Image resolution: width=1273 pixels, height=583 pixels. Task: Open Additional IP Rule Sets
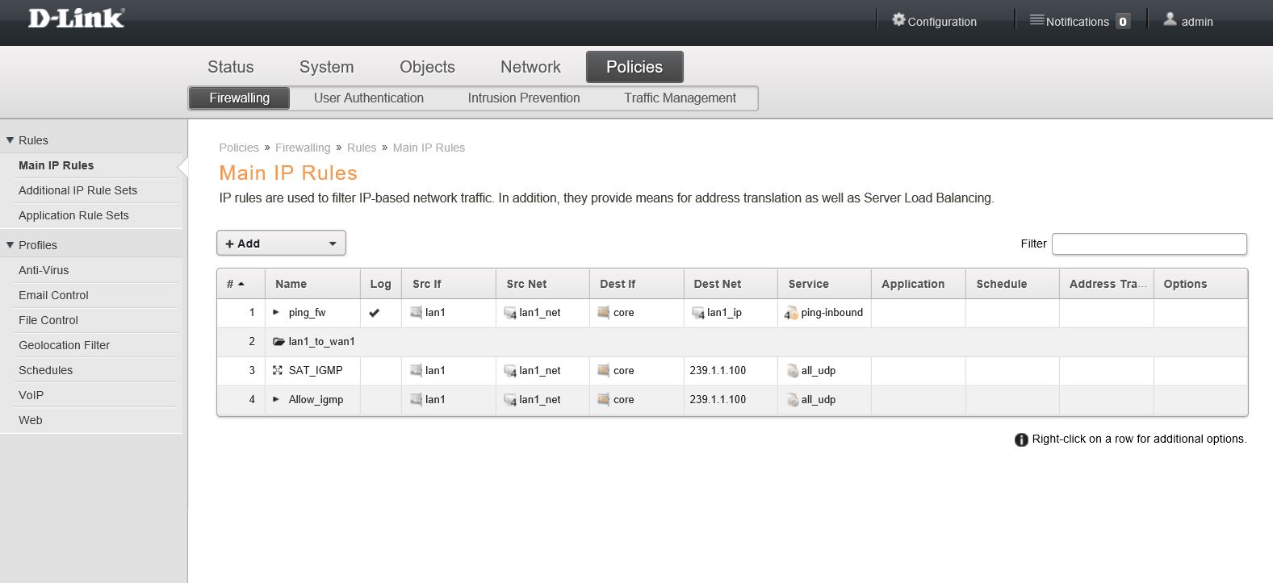point(77,190)
